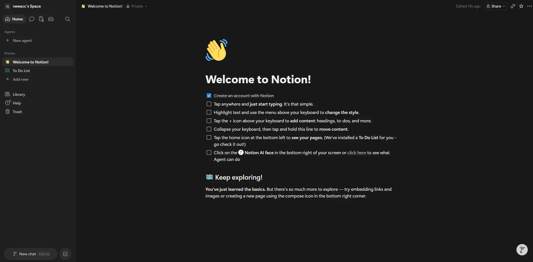Click the small wave emoji in breadcrumb

[x=83, y=6]
